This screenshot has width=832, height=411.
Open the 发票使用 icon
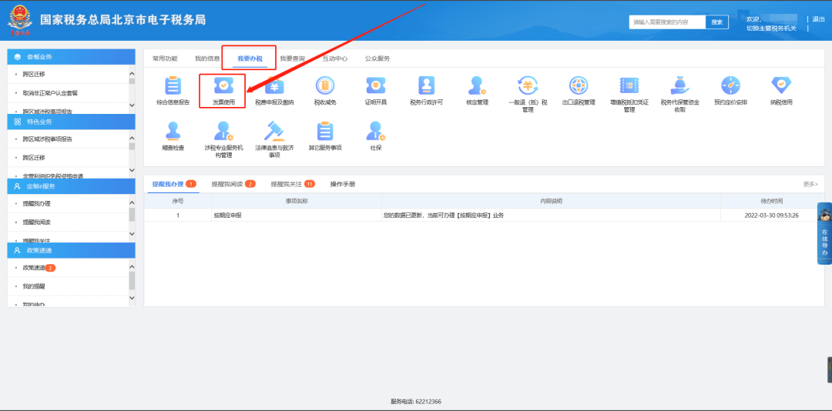[223, 85]
